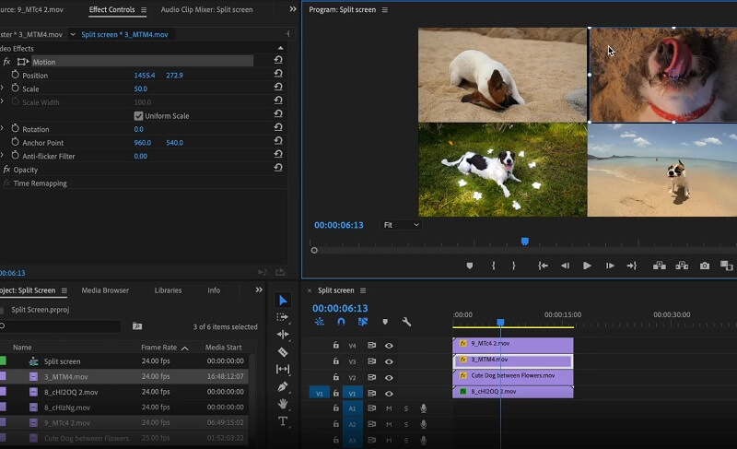737x449 pixels.
Task: Show more project panel tabs chevron
Action: 259,290
